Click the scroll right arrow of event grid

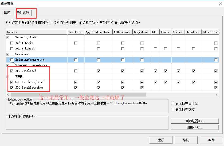(217, 94)
